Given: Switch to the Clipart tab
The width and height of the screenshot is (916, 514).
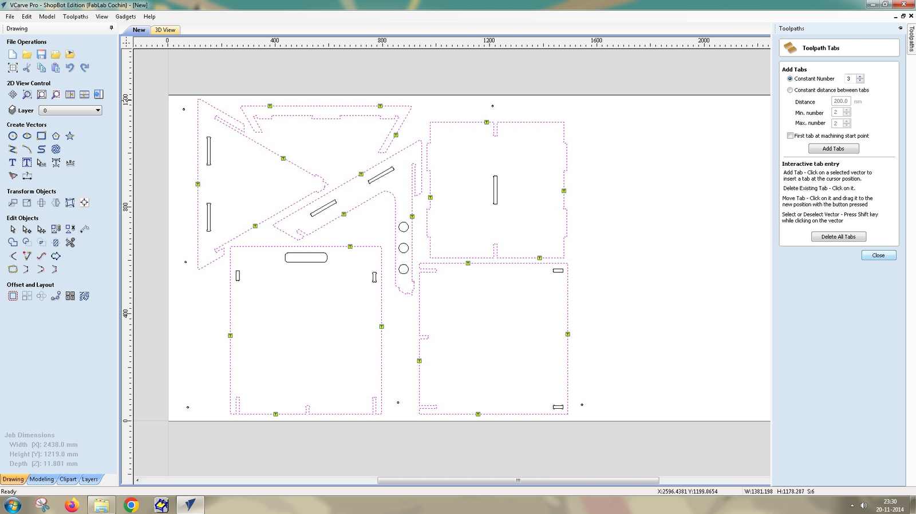Looking at the screenshot, I should (x=68, y=480).
